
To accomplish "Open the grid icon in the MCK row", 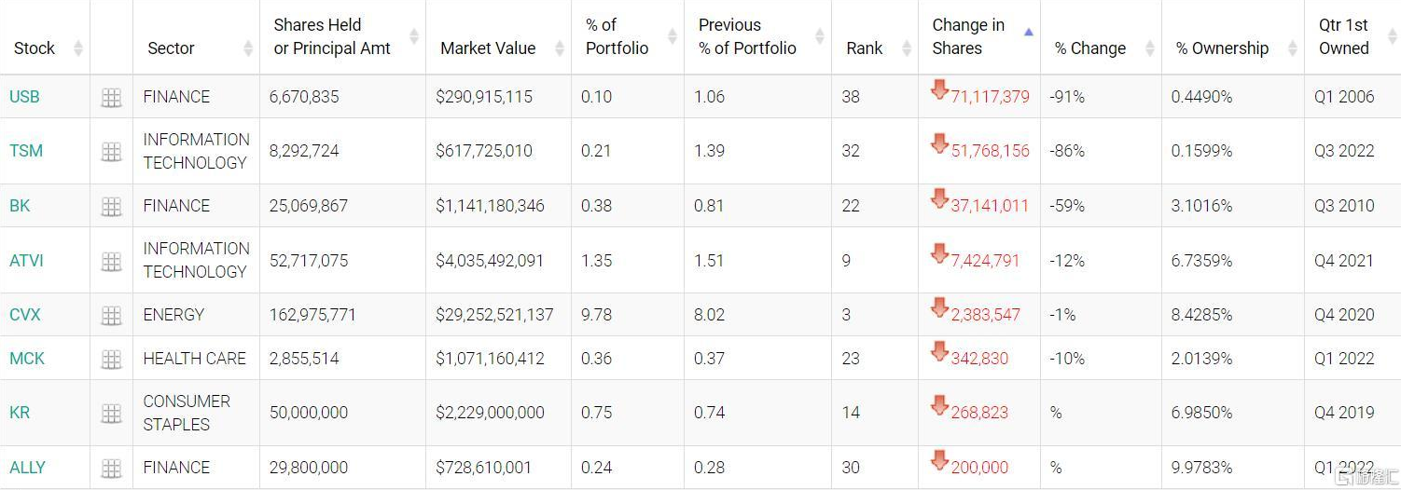I will coord(111,359).
